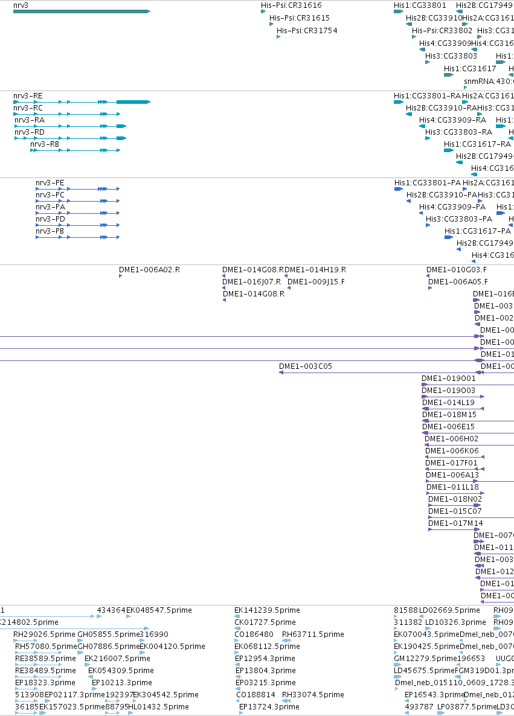Select the EP13804.3prime EST label

[265, 671]
